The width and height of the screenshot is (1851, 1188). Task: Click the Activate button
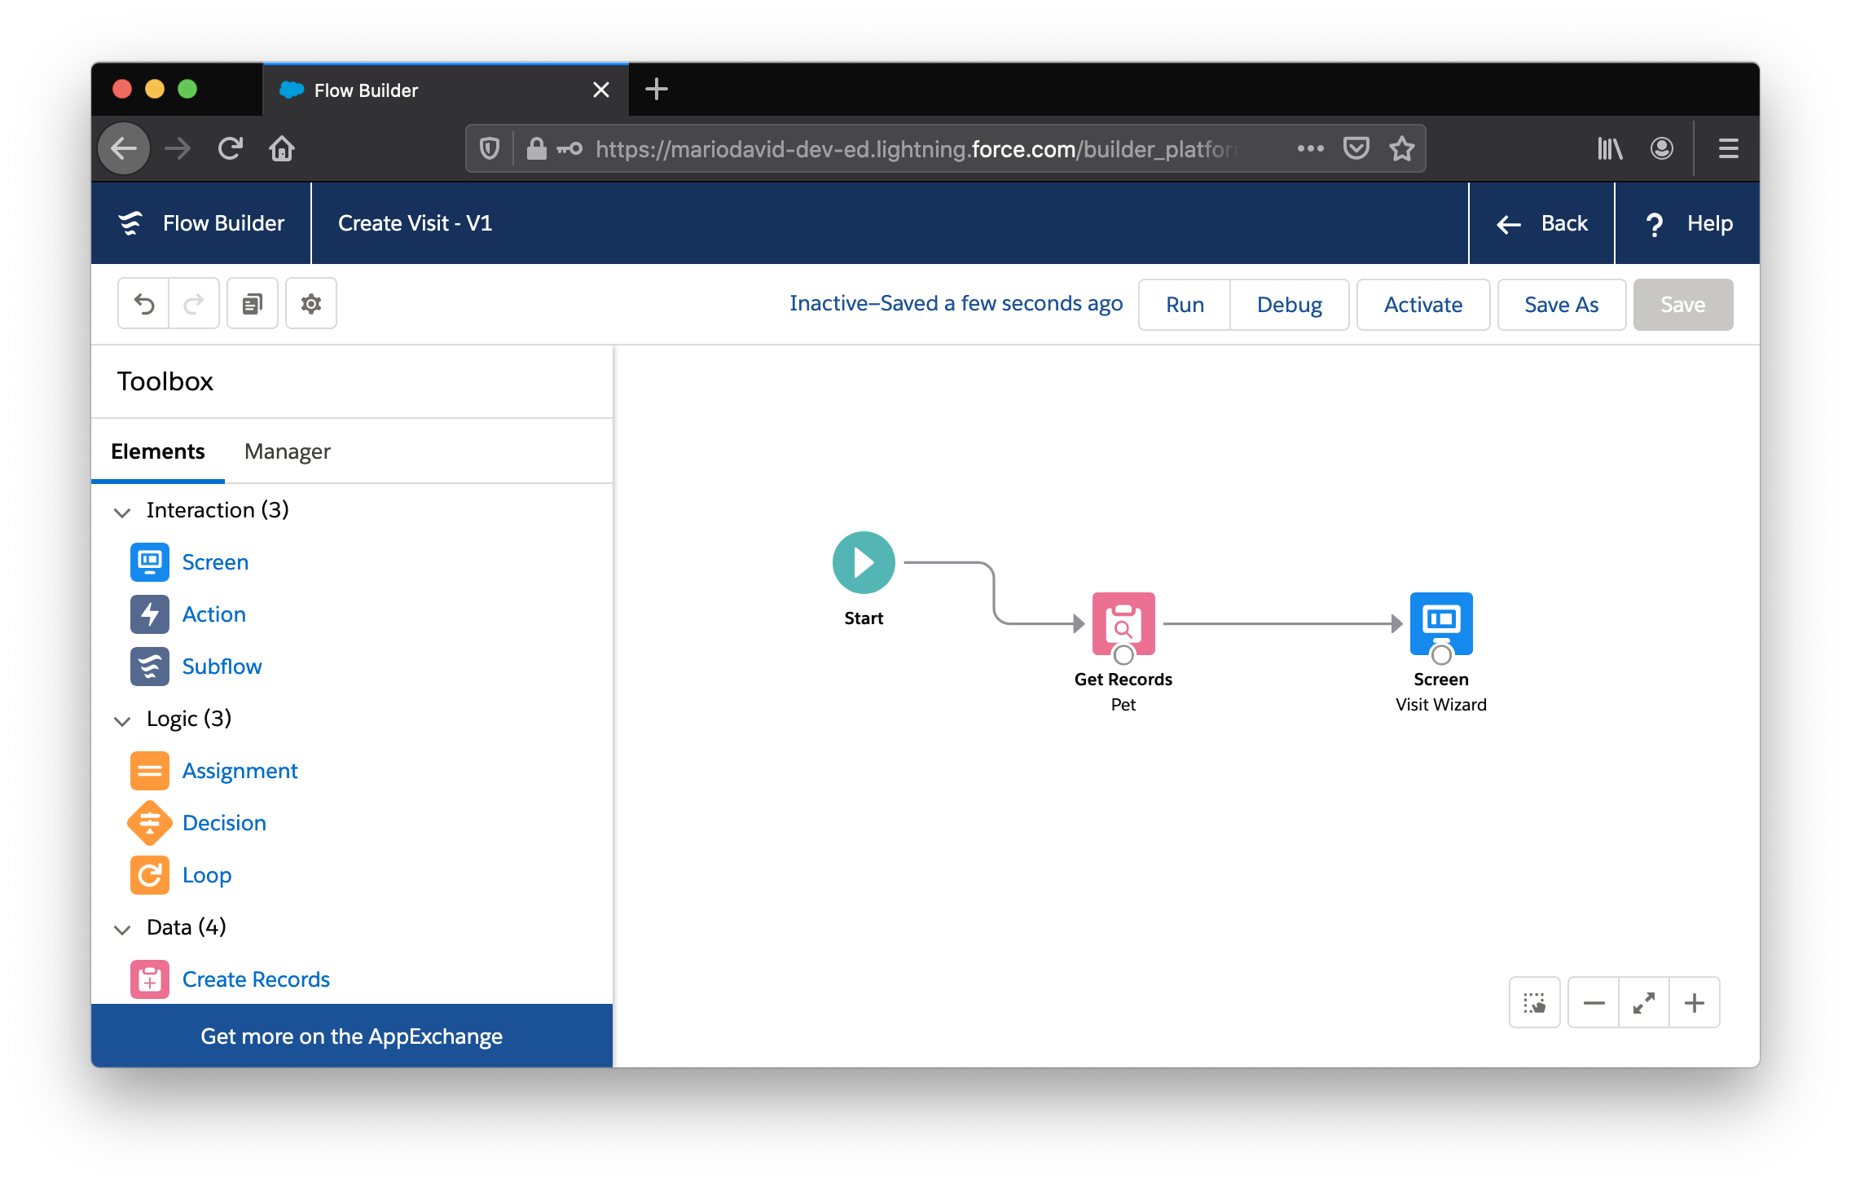click(1423, 305)
